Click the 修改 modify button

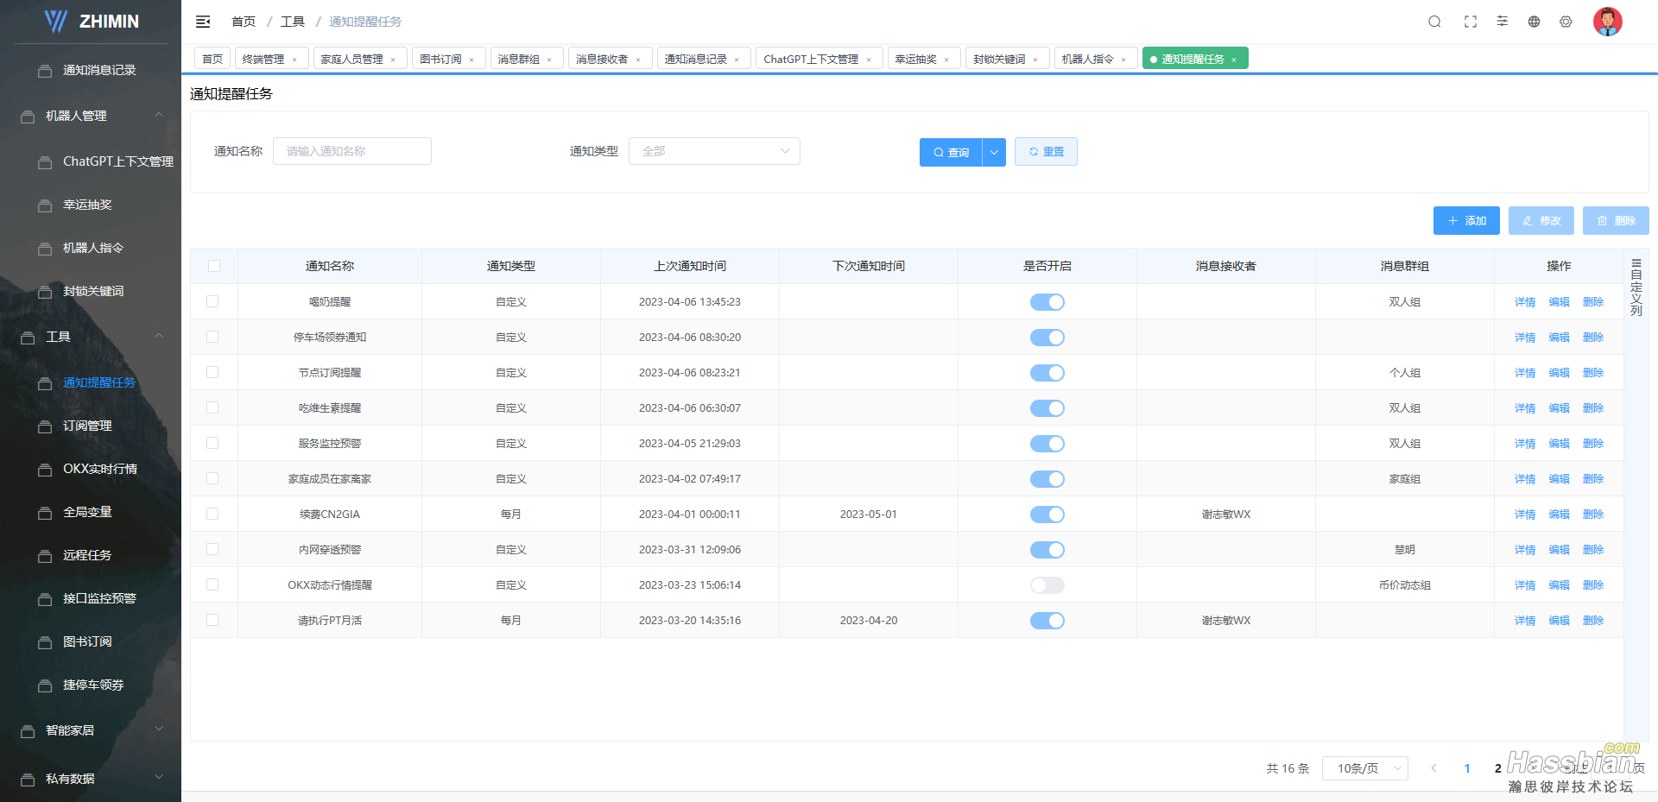click(x=1541, y=221)
